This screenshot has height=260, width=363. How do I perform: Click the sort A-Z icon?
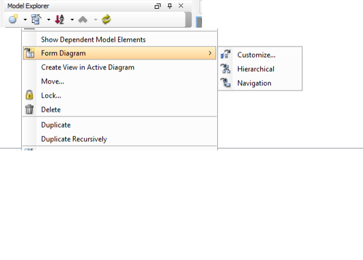[x=59, y=19]
